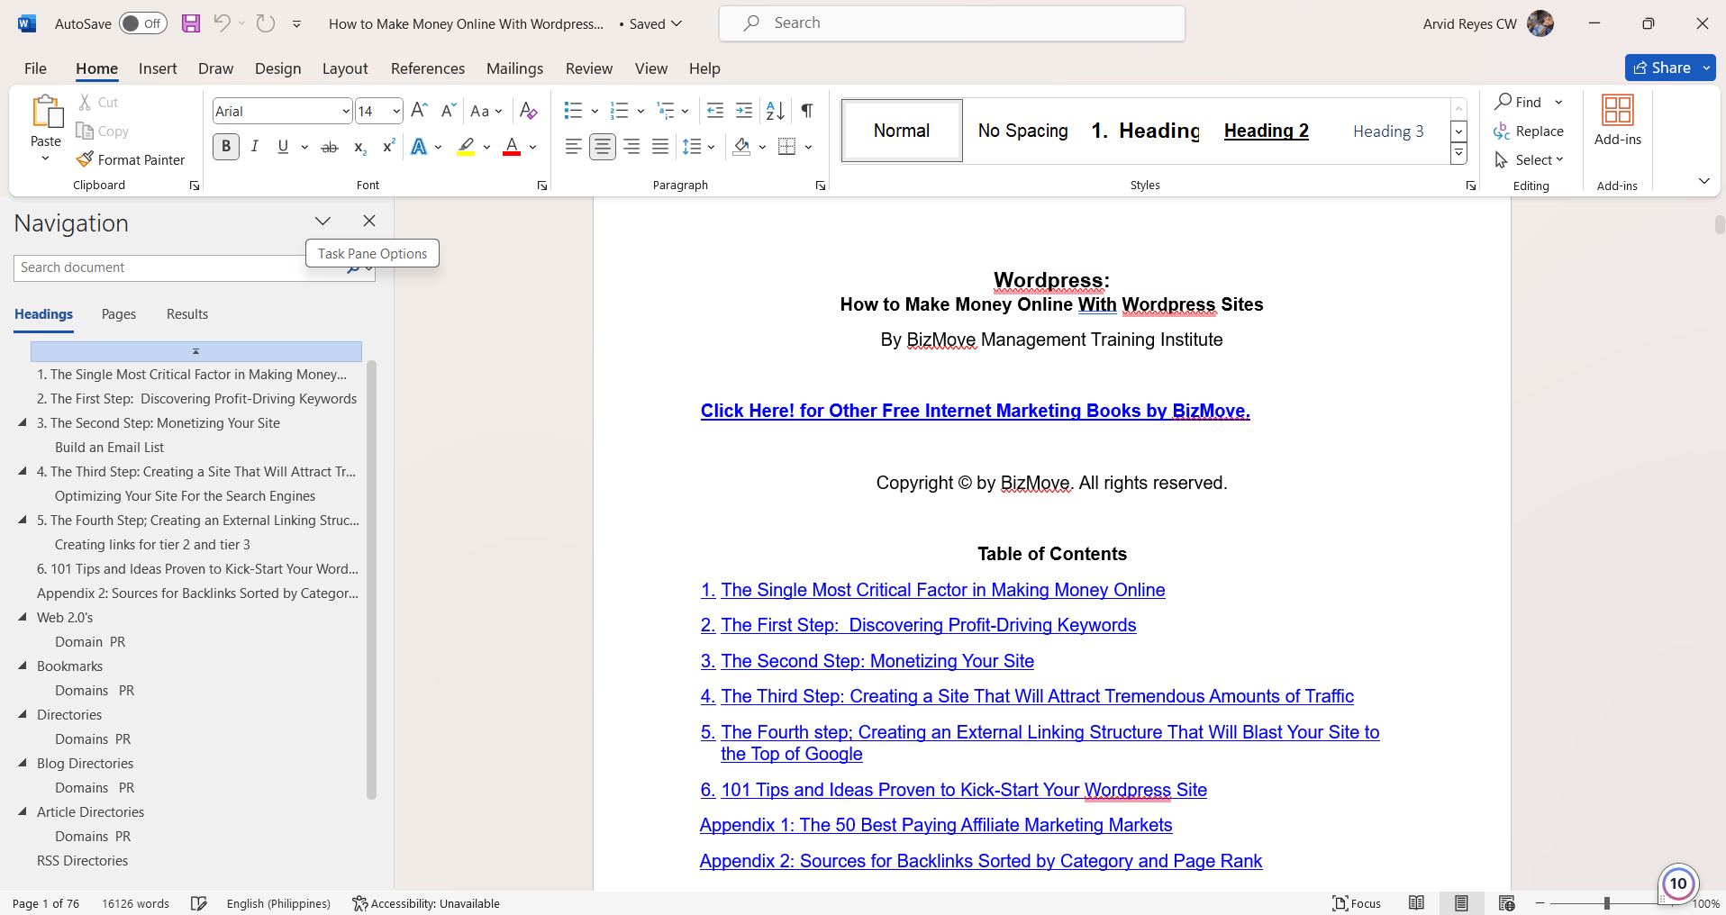Image resolution: width=1726 pixels, height=915 pixels.
Task: Open font name dropdown showing Arial
Action: (x=346, y=111)
